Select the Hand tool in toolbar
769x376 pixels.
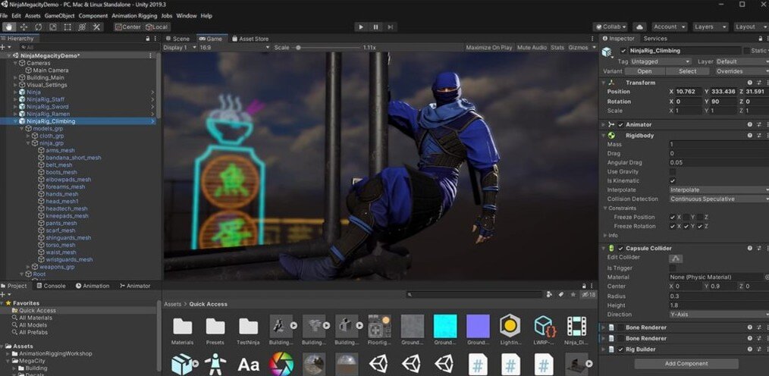[8, 27]
